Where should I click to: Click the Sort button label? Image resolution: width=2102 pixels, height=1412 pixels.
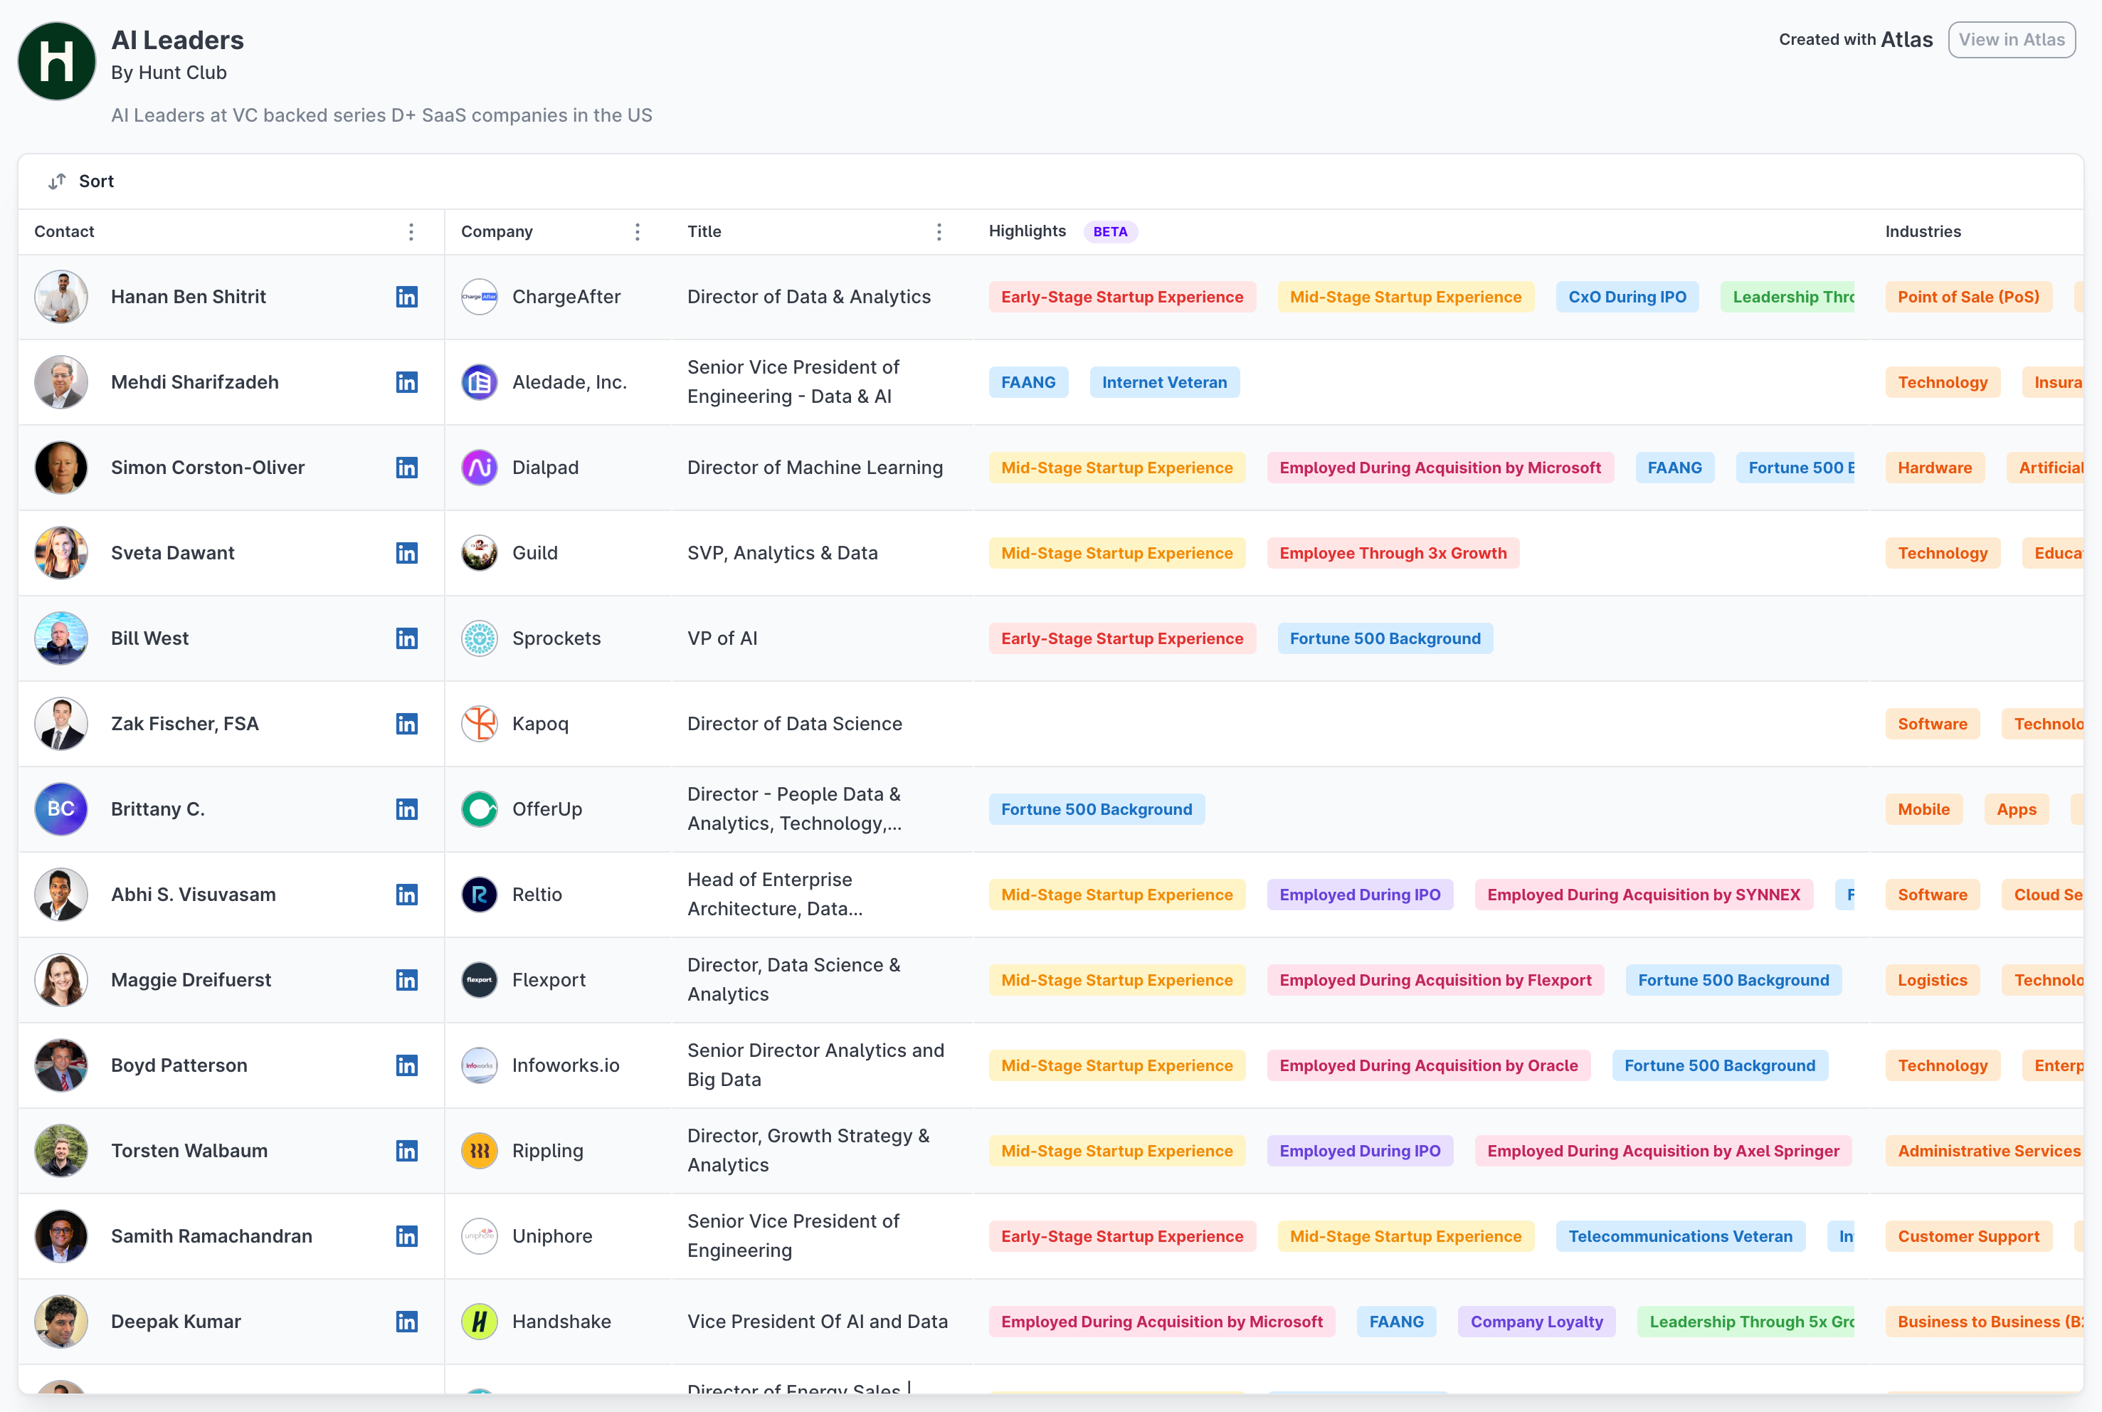[x=96, y=182]
